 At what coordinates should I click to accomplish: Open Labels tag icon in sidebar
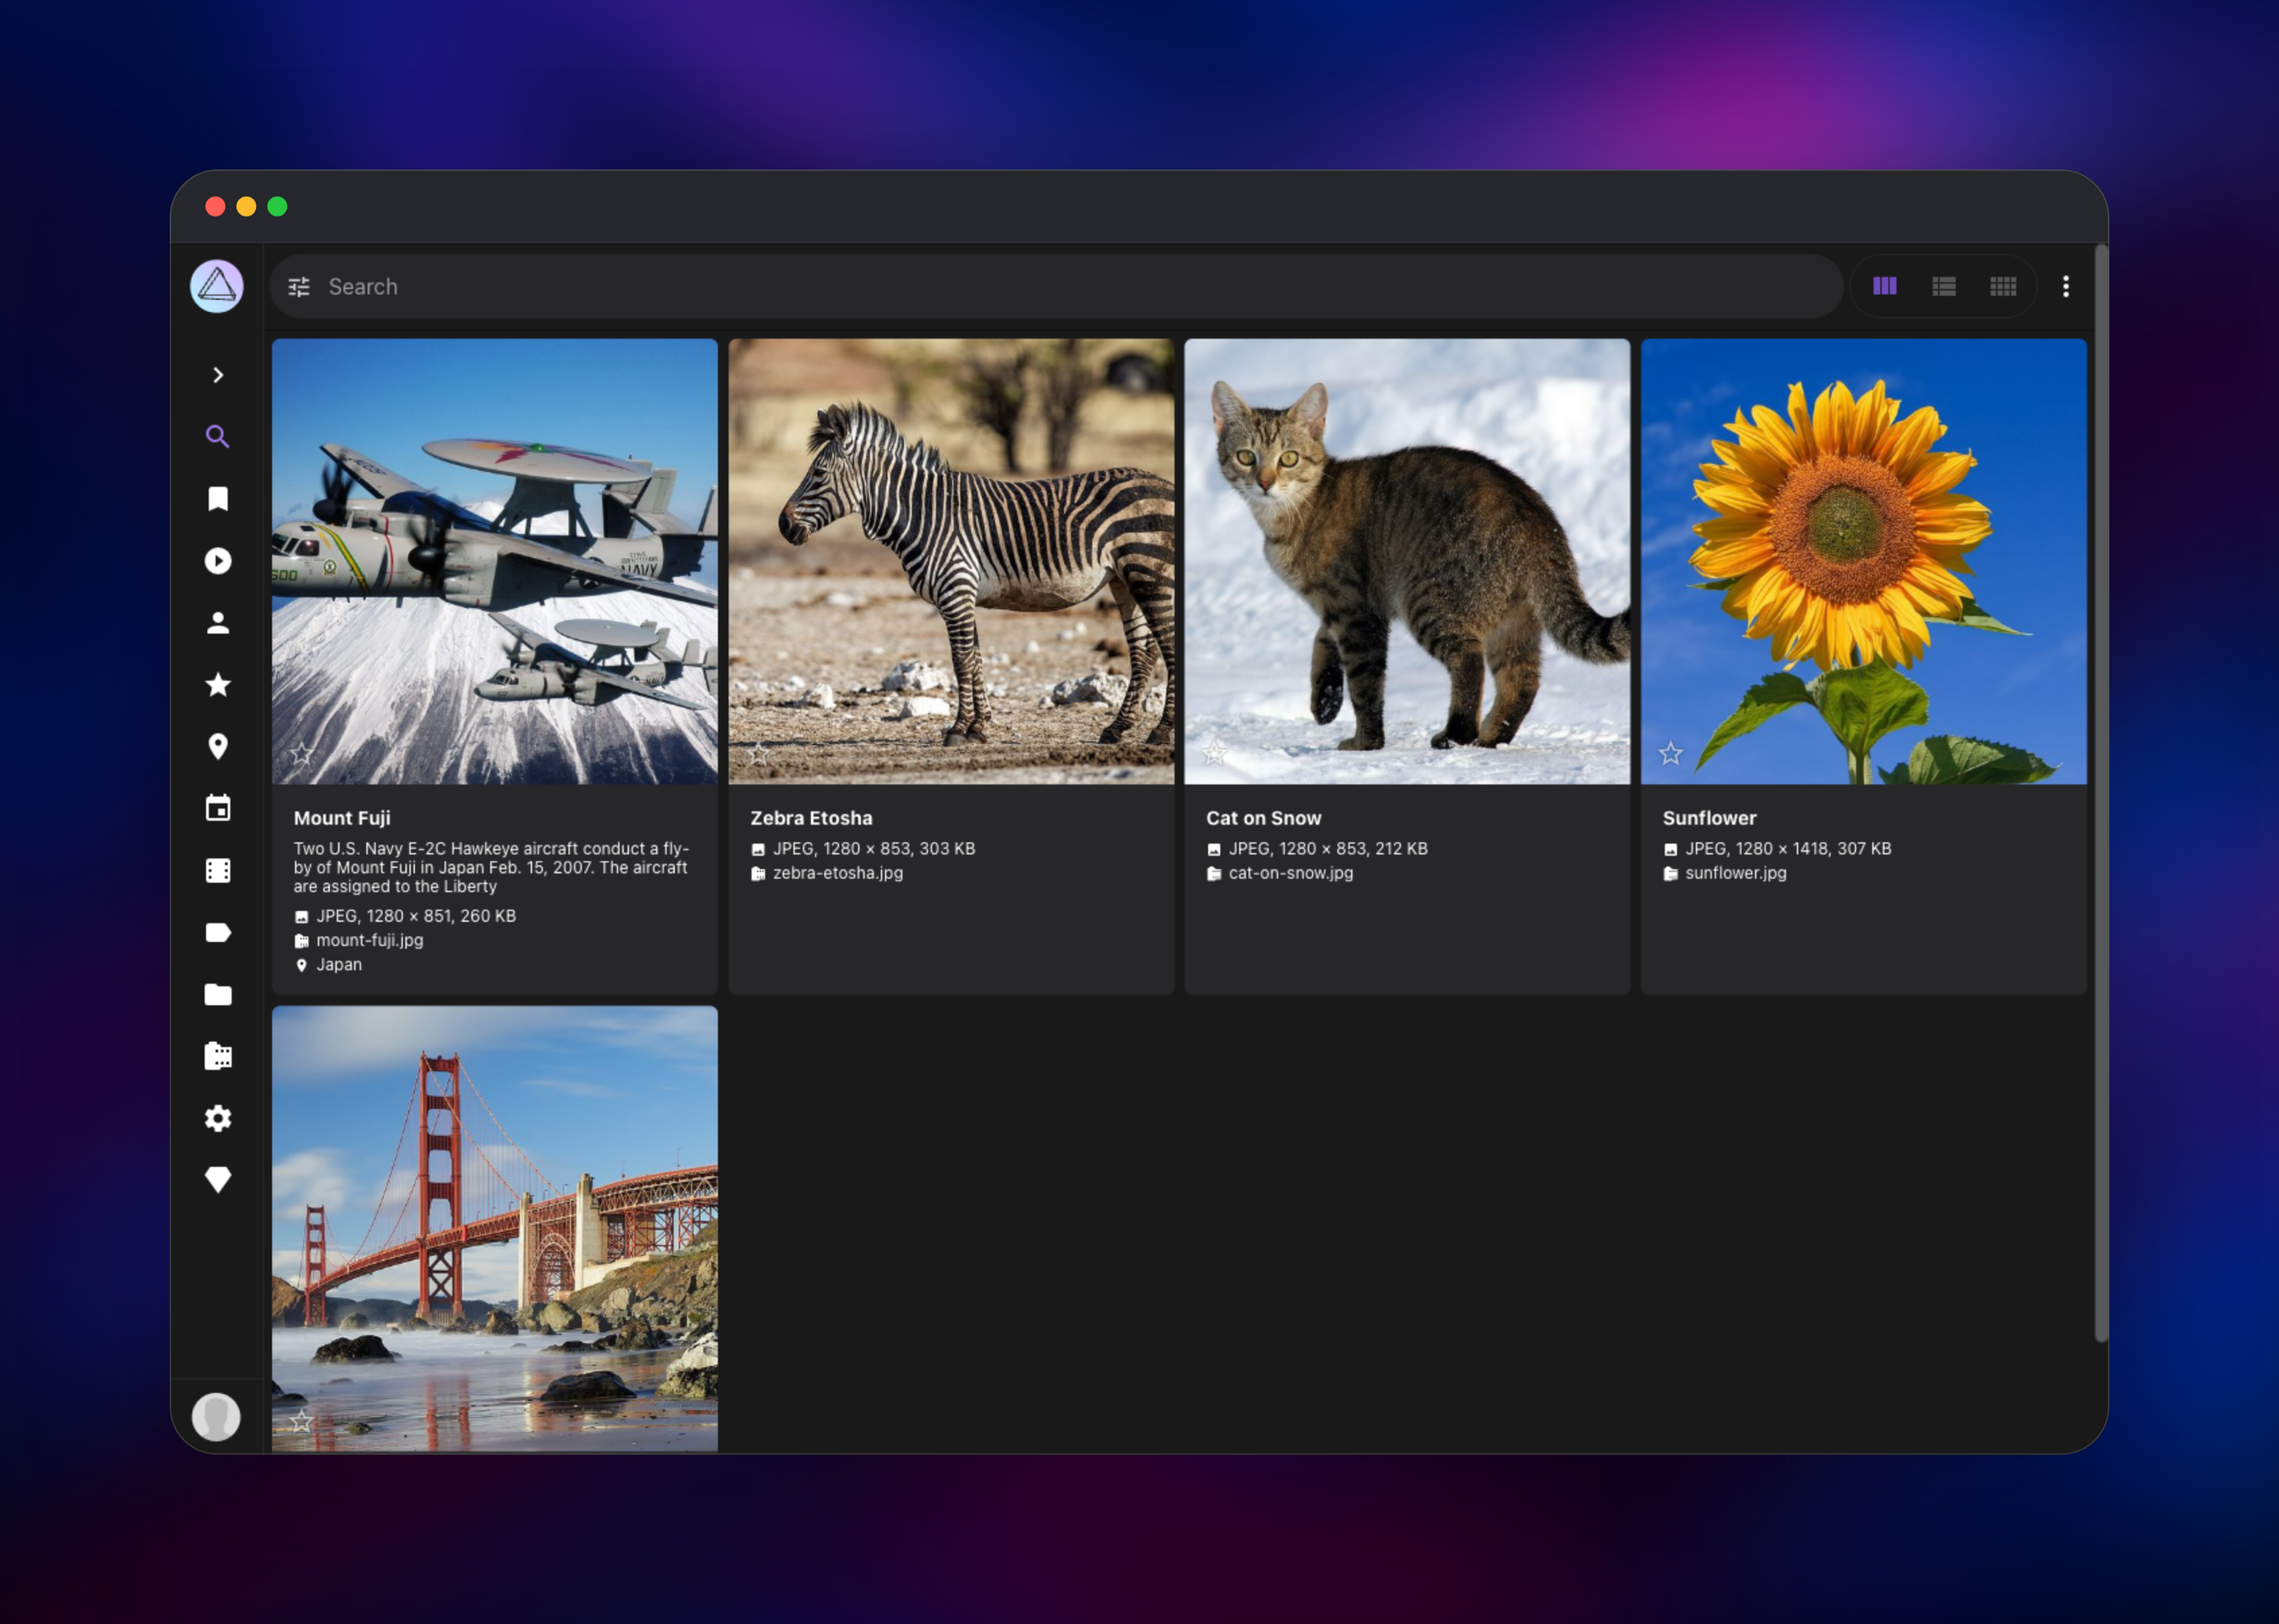(218, 933)
